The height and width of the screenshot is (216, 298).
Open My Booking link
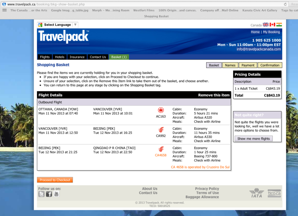click(272, 32)
